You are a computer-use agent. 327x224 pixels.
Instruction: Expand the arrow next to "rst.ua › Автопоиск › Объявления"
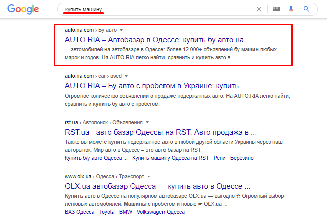pos(147,122)
